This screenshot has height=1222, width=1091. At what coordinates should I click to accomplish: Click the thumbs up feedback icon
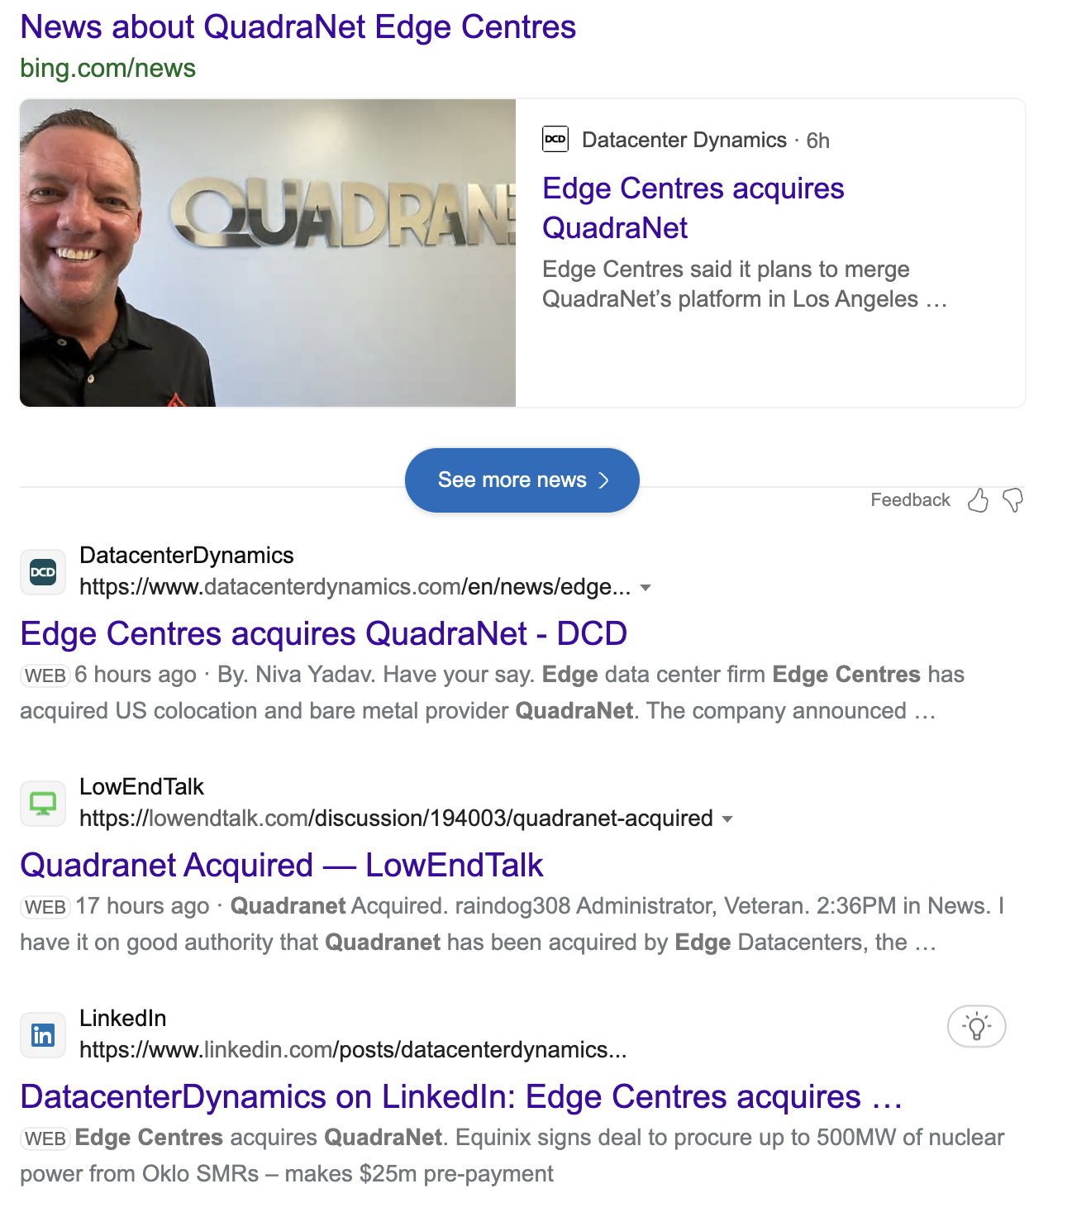[x=978, y=500]
